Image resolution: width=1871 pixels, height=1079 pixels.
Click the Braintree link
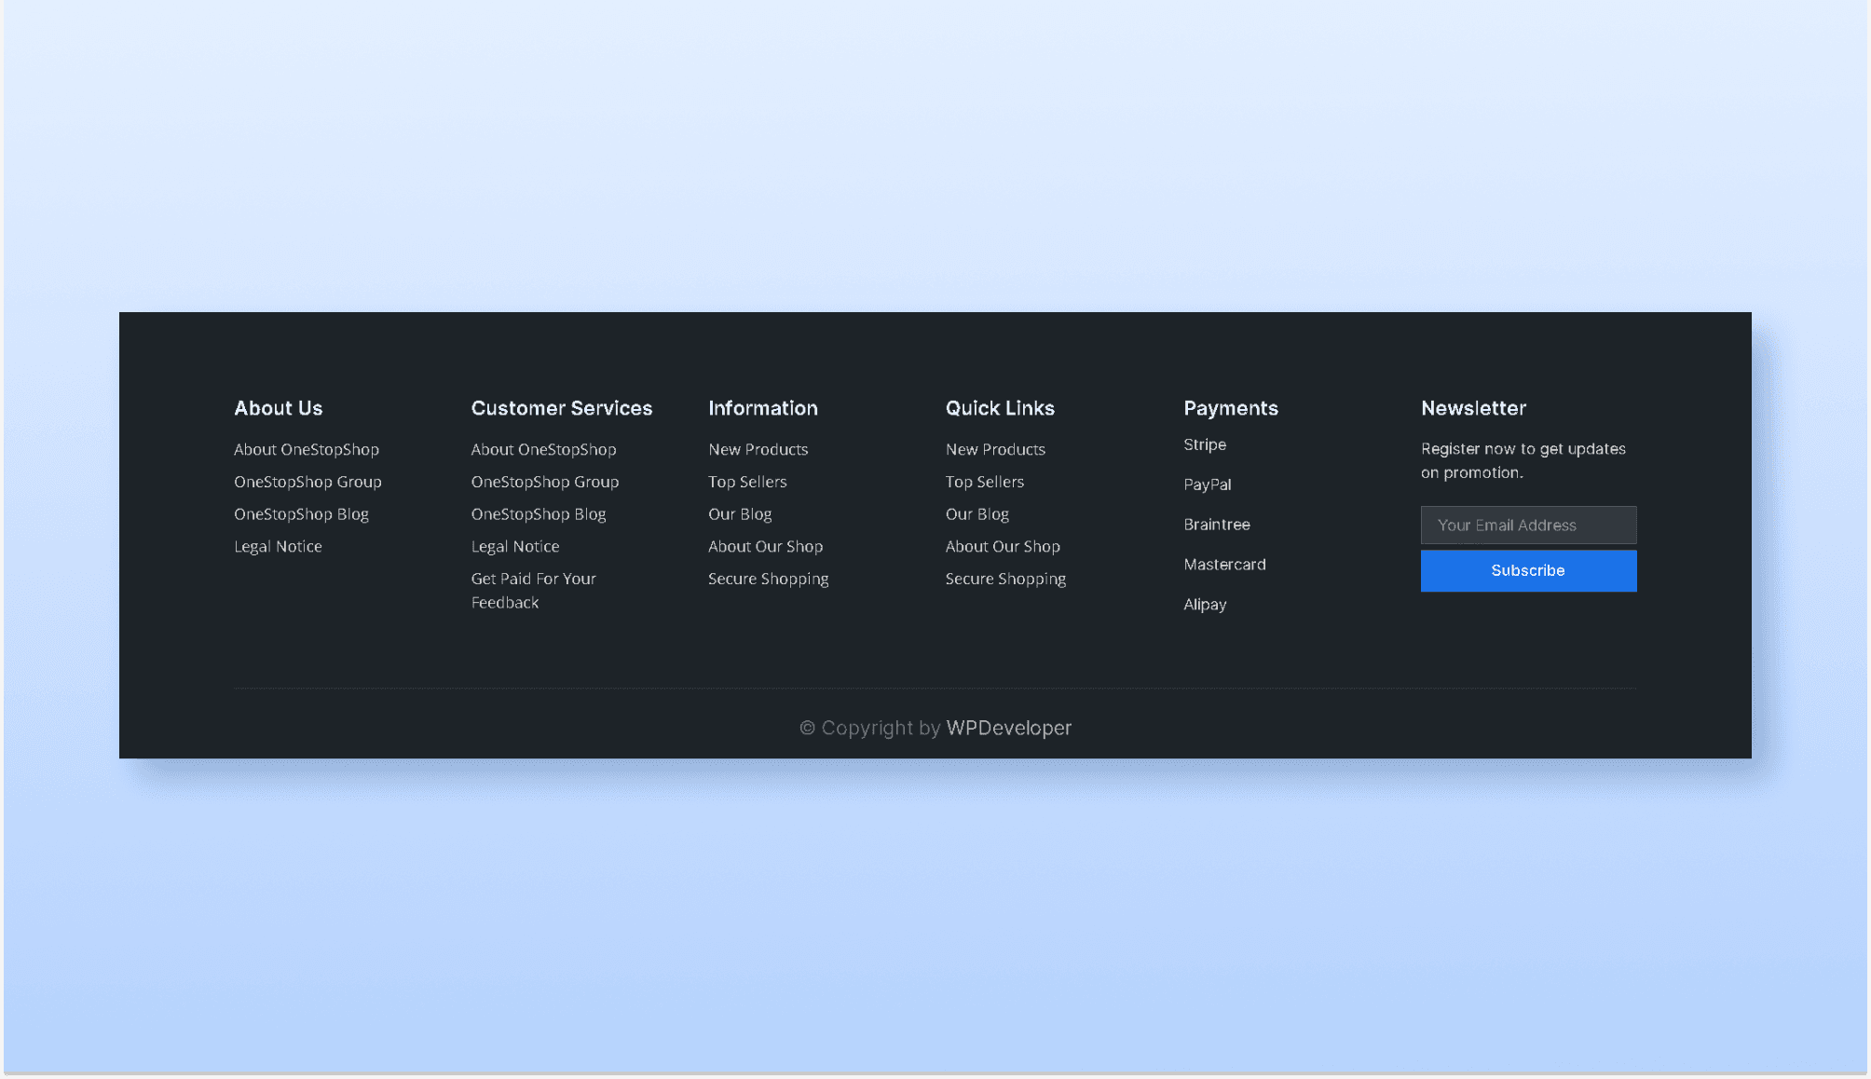coord(1217,525)
